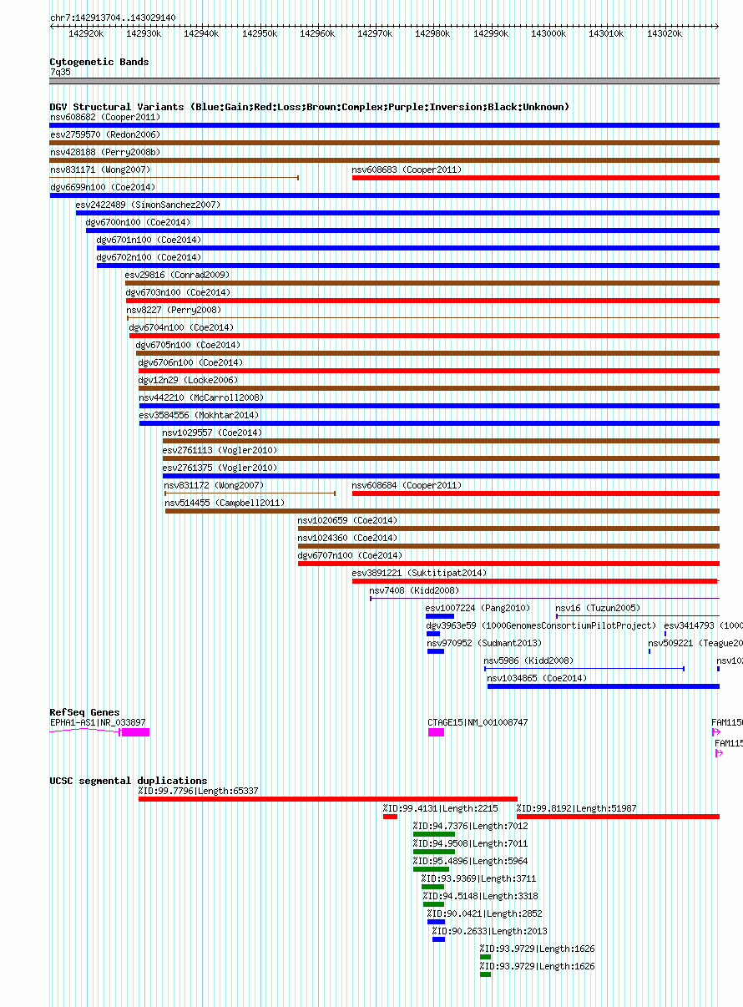Click the 143000k ruler tick label
743x1007 pixels.
point(548,34)
